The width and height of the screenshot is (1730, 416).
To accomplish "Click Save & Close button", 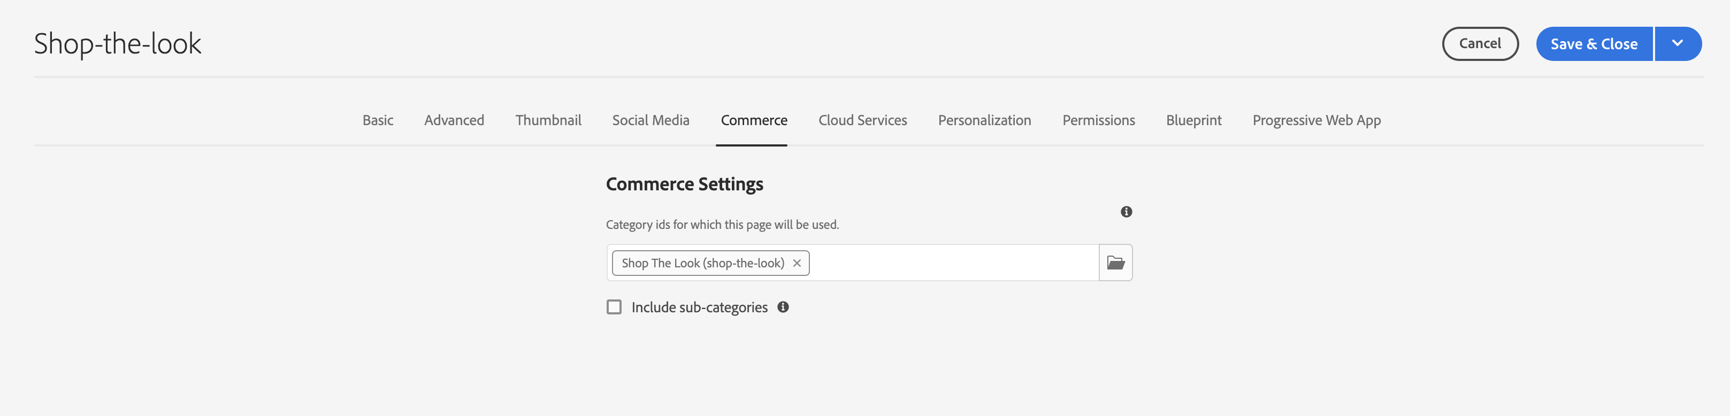I will coord(1593,44).
